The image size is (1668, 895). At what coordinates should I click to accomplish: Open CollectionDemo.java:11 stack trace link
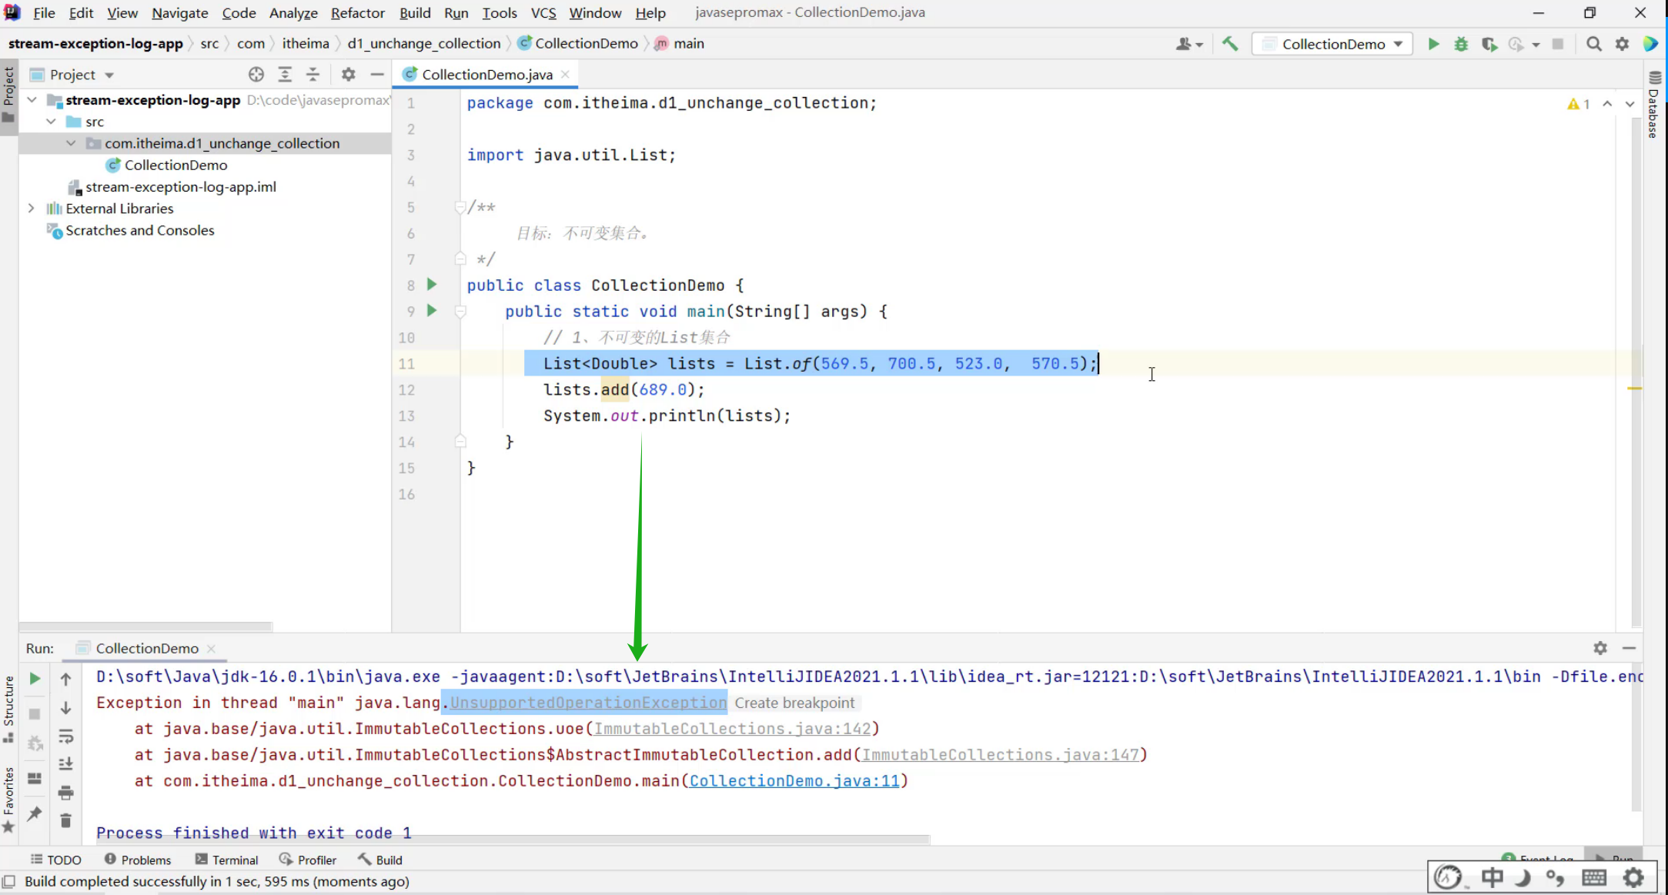click(x=794, y=780)
